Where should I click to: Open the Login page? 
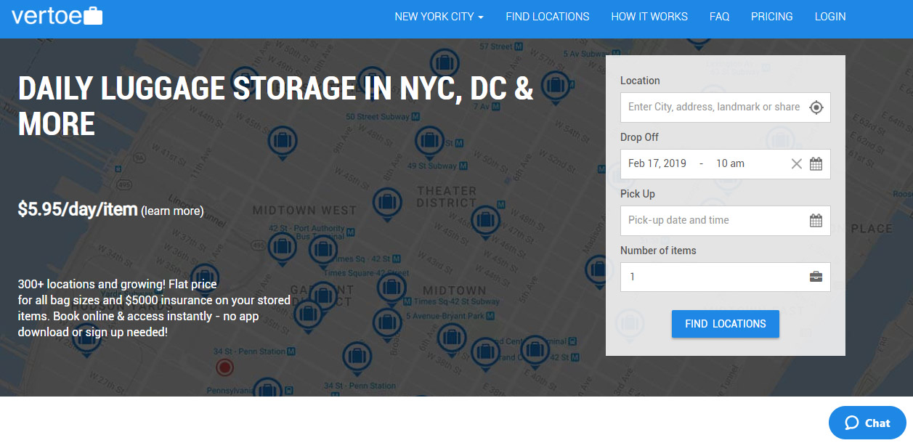pyautogui.click(x=830, y=16)
